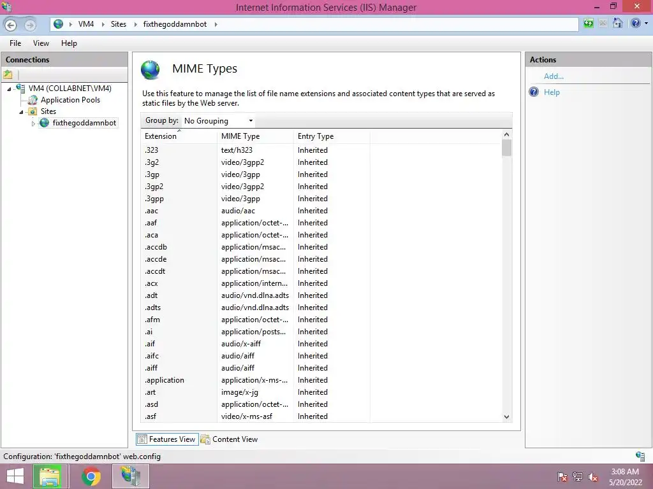Click the Help icon in Actions pane
653x489 pixels.
pyautogui.click(x=534, y=92)
